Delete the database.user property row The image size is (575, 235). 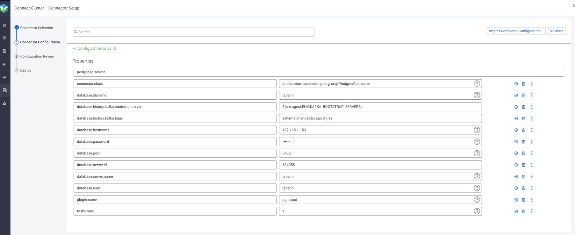coord(523,188)
